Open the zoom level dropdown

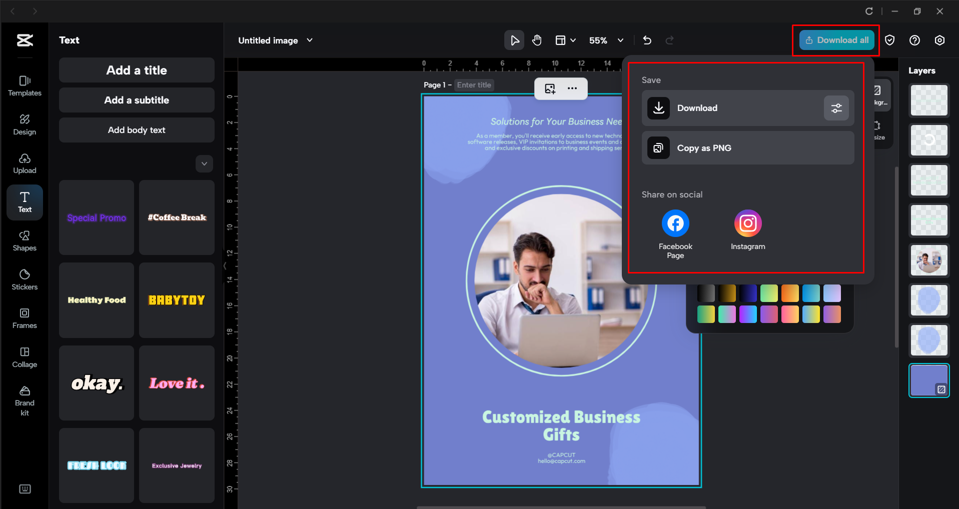click(x=620, y=40)
